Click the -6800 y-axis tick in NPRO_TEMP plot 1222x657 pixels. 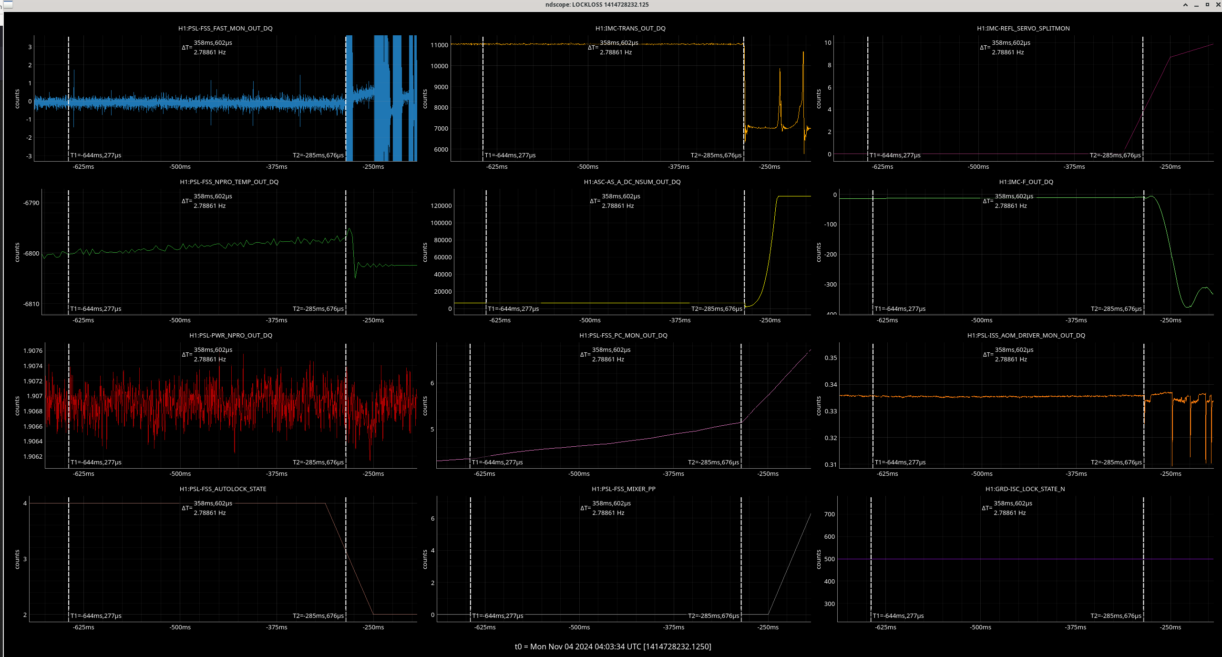pos(31,254)
